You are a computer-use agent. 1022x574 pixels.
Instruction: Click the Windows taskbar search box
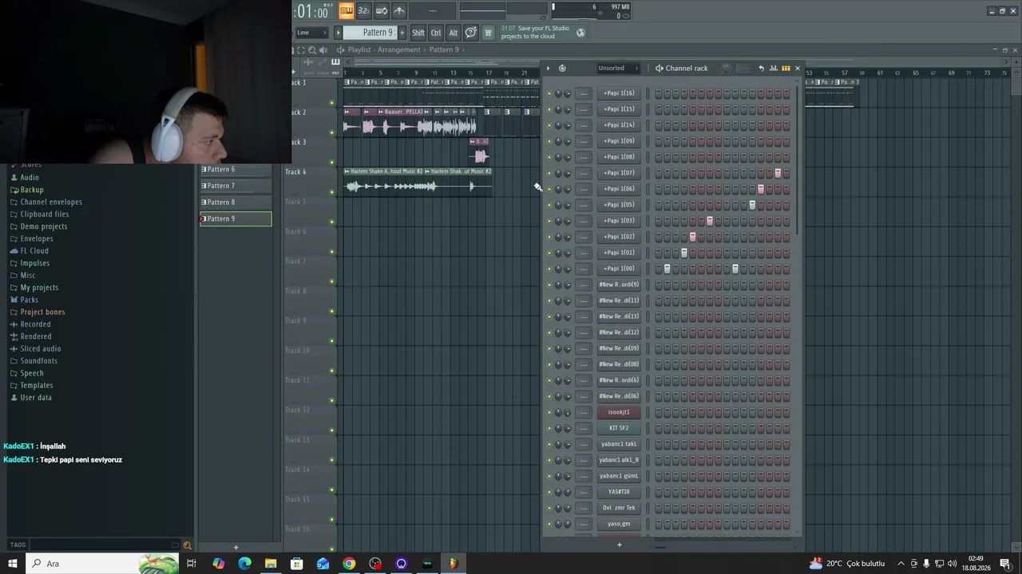tap(101, 564)
